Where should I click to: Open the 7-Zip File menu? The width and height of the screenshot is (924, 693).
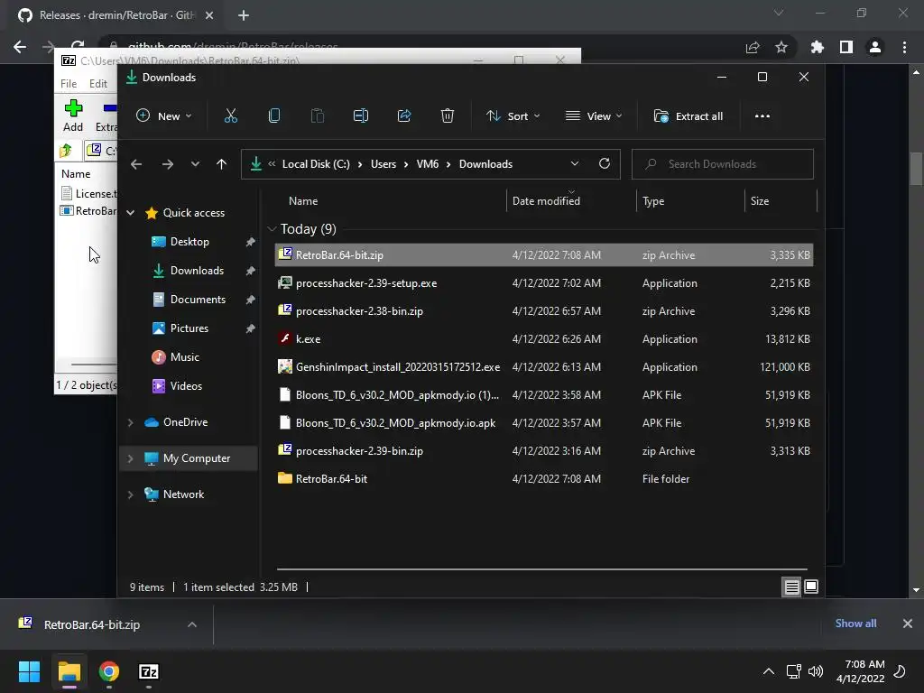click(x=69, y=84)
